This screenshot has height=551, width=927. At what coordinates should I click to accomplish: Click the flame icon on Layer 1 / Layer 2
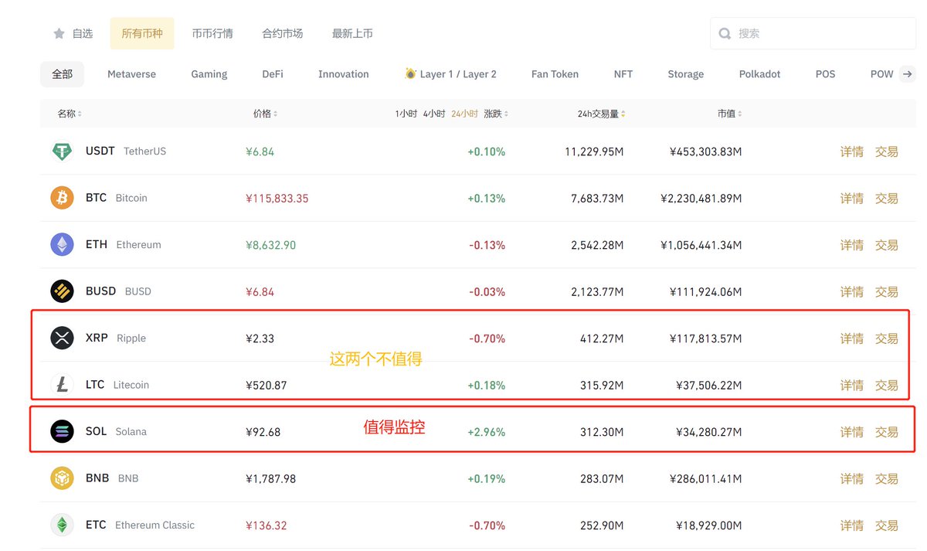click(x=410, y=73)
